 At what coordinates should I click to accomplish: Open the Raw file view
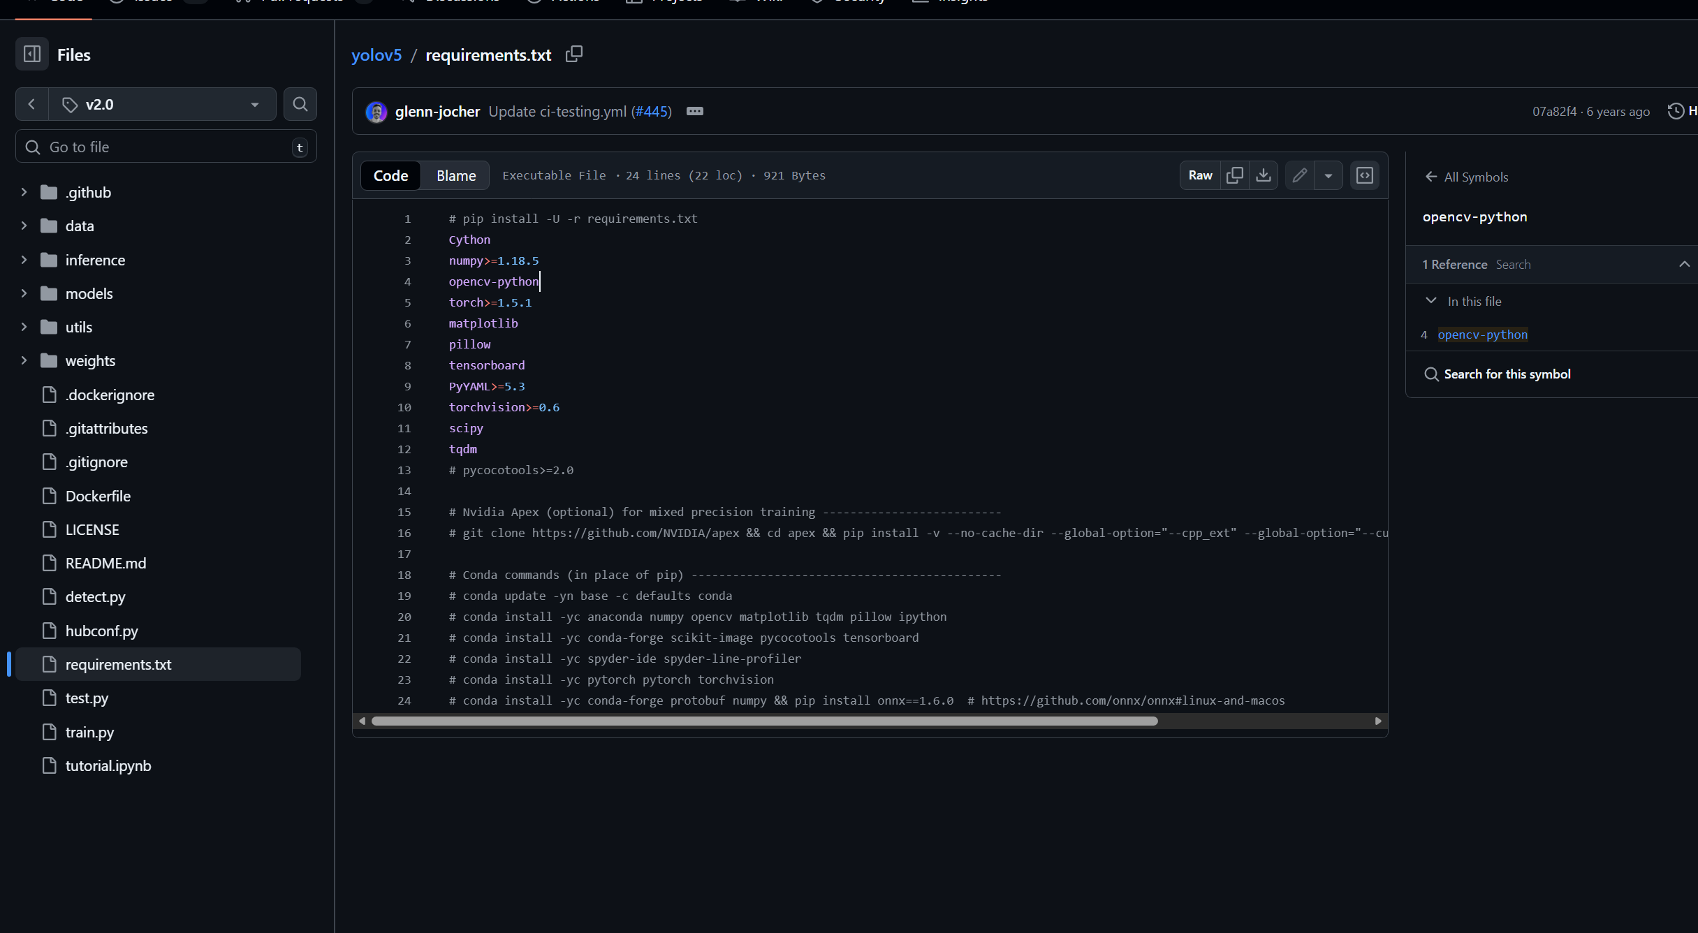[x=1200, y=175]
